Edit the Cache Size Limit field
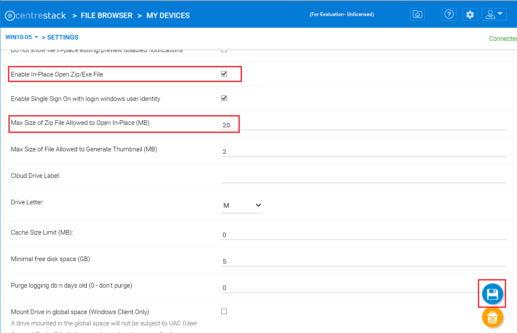The image size is (517, 333). pos(363,235)
